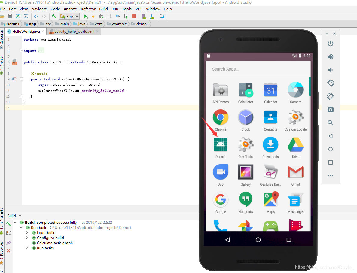The image size is (357, 273).
Task: Collapse the Run build tree node
Action: click(21, 228)
